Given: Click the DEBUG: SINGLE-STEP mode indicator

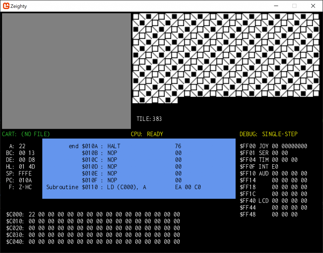Looking at the screenshot, I should coord(268,134).
